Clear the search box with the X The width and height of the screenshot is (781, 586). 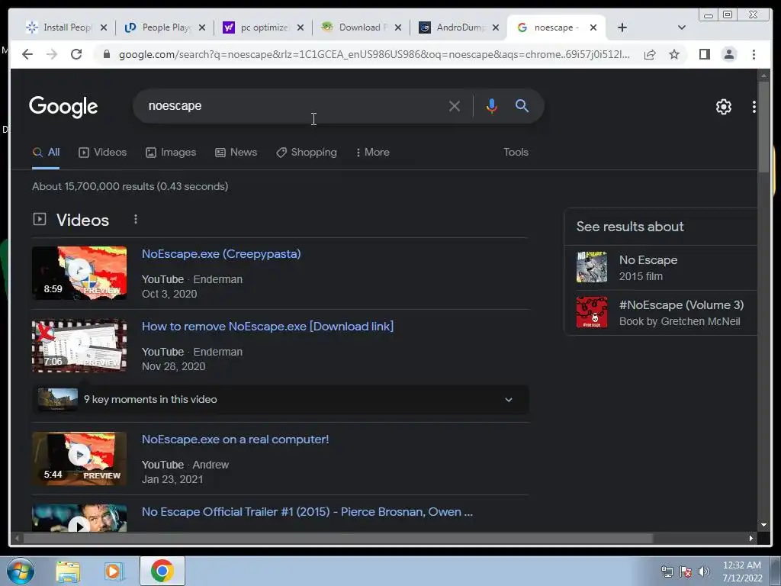coord(454,106)
